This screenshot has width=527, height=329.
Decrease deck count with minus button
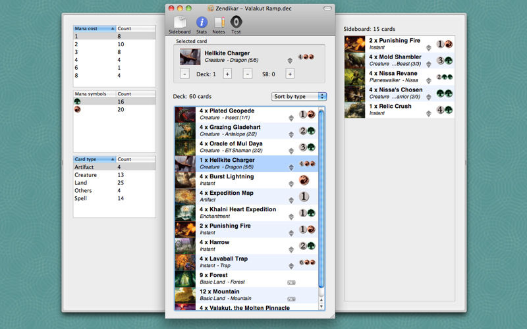tap(184, 74)
